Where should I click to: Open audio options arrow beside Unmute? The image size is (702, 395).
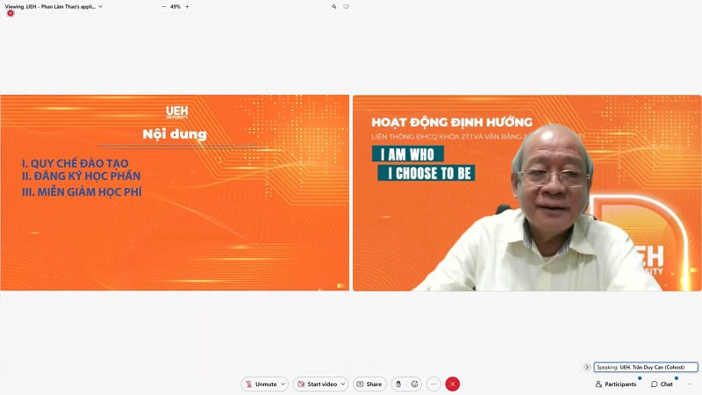coord(283,384)
